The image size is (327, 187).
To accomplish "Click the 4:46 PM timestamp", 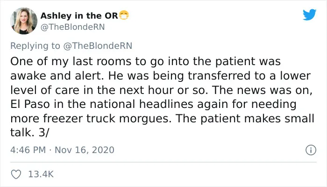I will tap(28, 150).
